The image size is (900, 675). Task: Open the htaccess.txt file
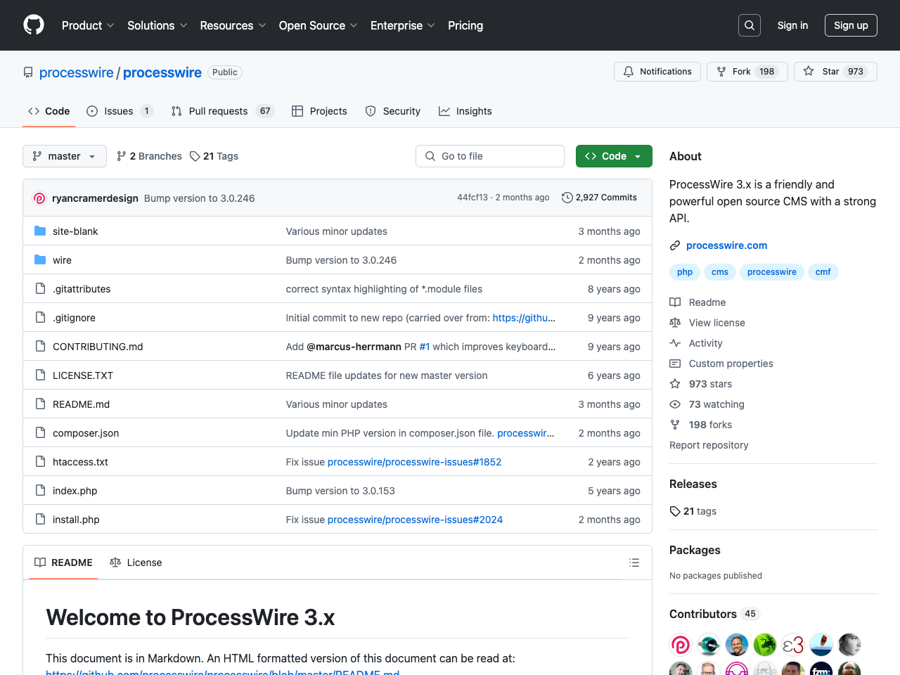point(80,462)
